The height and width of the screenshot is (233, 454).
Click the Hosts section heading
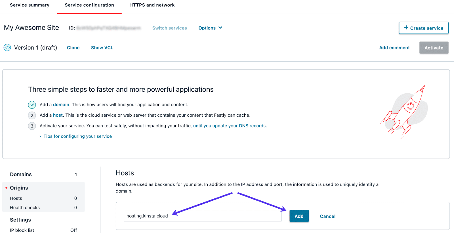click(125, 173)
